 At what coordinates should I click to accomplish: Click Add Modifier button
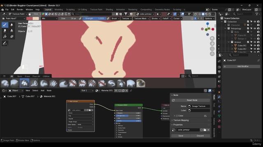(x=242, y=66)
